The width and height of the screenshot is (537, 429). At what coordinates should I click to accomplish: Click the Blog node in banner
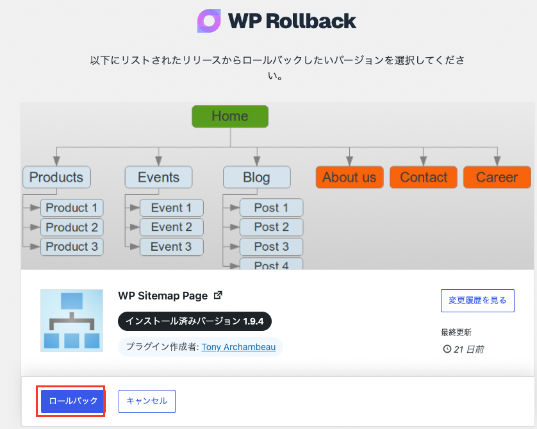pyautogui.click(x=257, y=177)
